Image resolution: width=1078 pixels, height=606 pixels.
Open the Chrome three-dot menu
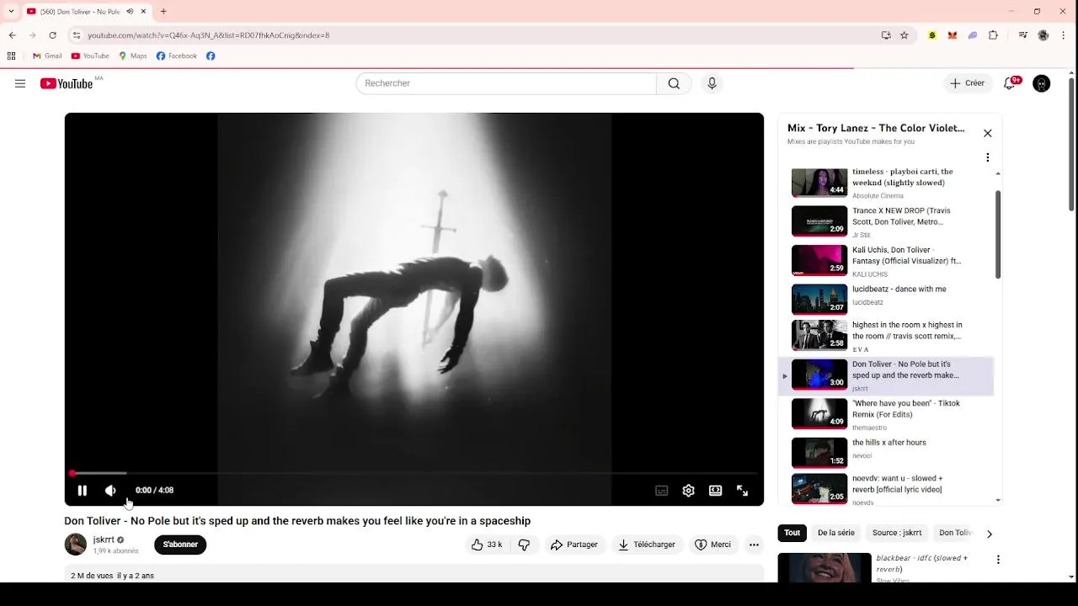(1065, 35)
